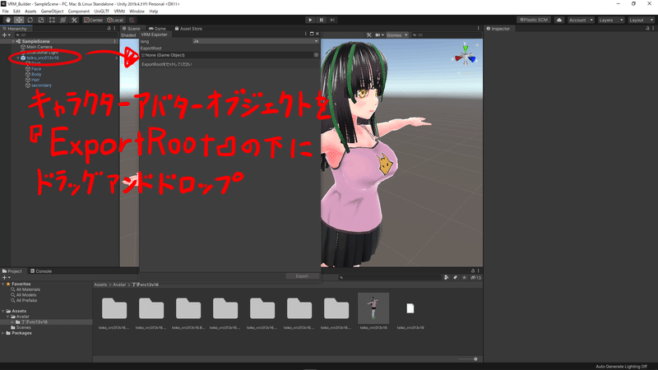This screenshot has height=370, width=658.
Task: Open the Gizmos dropdown in Scene view
Action: click(x=397, y=35)
